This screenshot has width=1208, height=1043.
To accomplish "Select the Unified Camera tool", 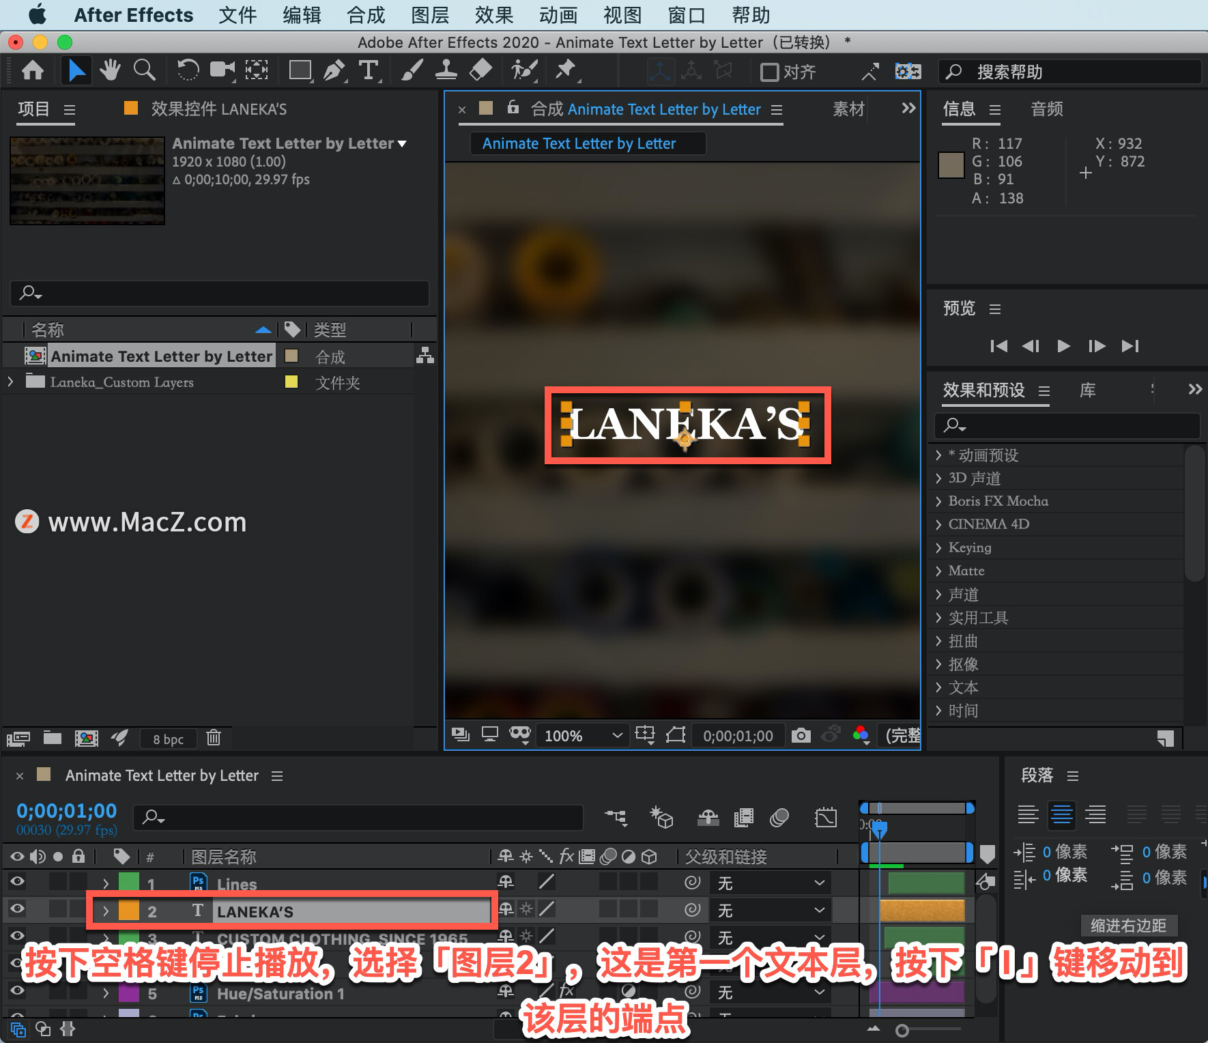I will point(222,70).
